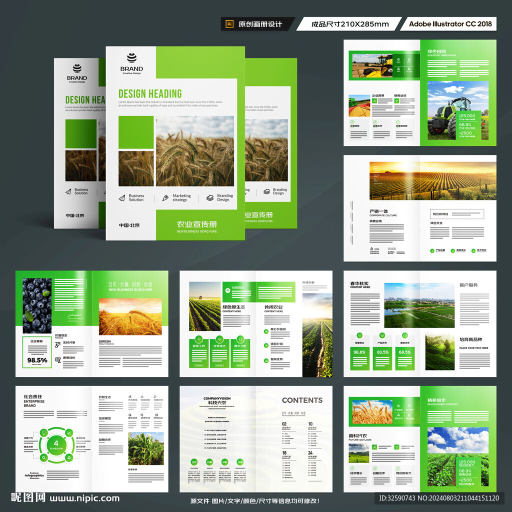Click the Adobe Illustrator CC 2018 label
Image resolution: width=512 pixels, height=512 pixels.
(450, 24)
